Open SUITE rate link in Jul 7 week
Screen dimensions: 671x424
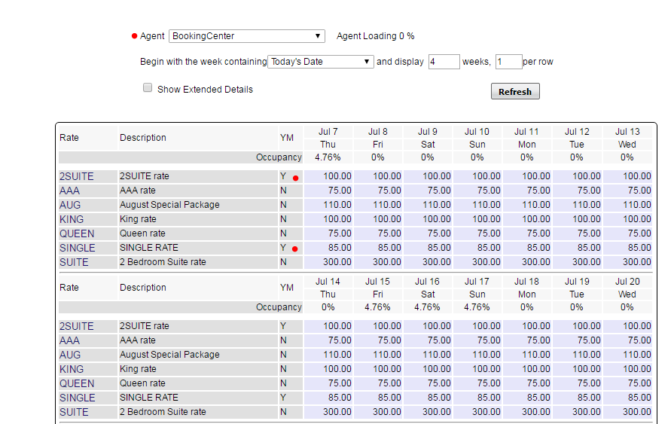(x=74, y=262)
